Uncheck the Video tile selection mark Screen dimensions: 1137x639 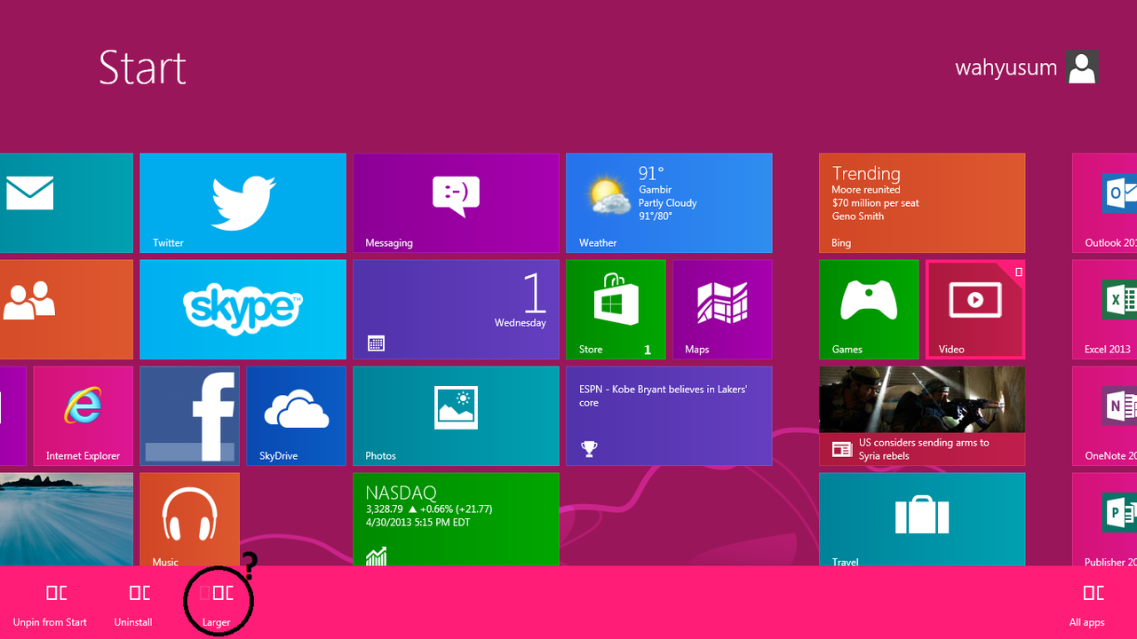coord(1019,272)
